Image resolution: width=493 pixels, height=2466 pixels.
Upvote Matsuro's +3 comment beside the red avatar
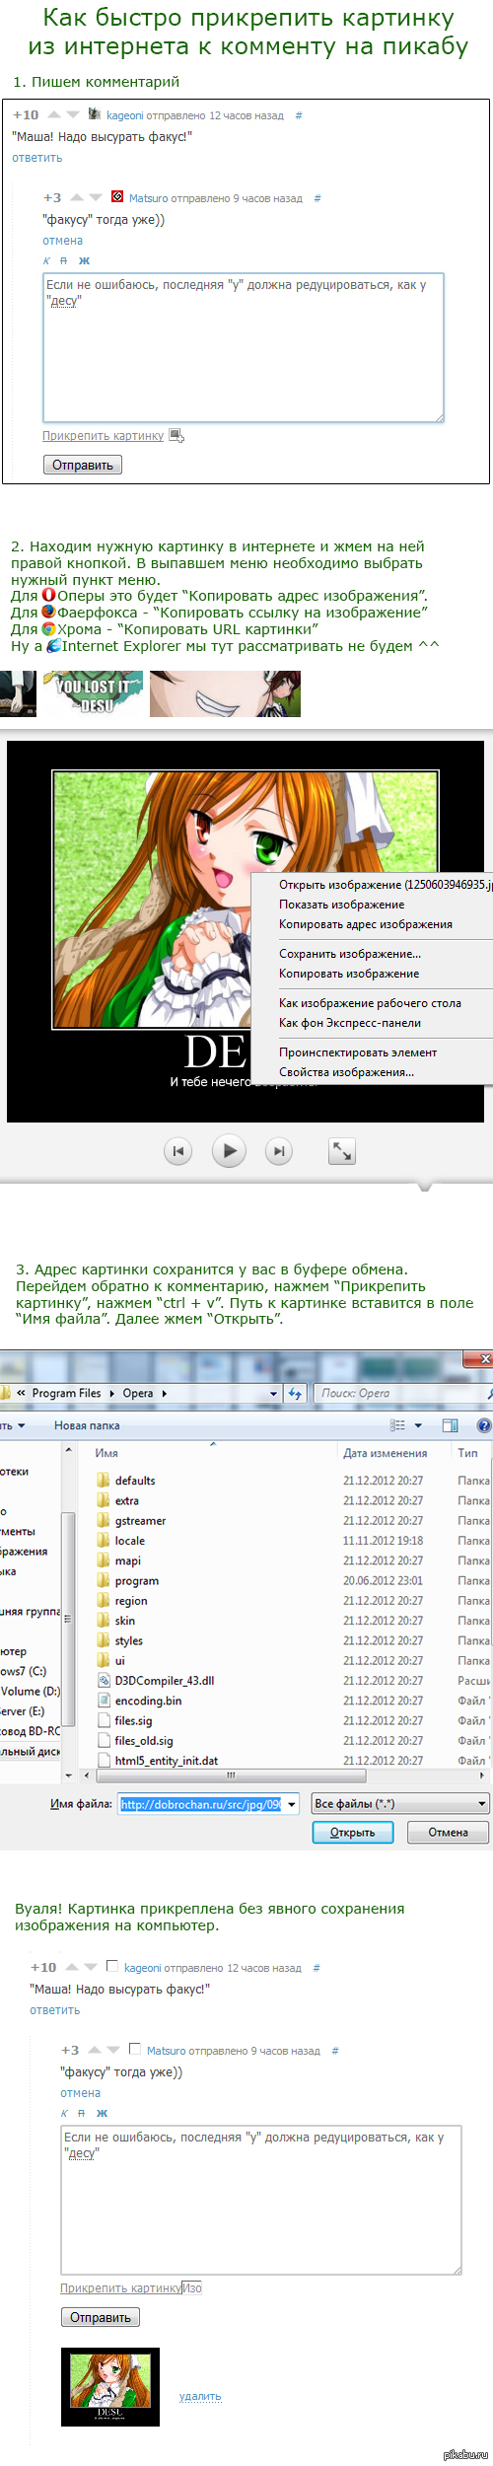pyautogui.click(x=77, y=197)
